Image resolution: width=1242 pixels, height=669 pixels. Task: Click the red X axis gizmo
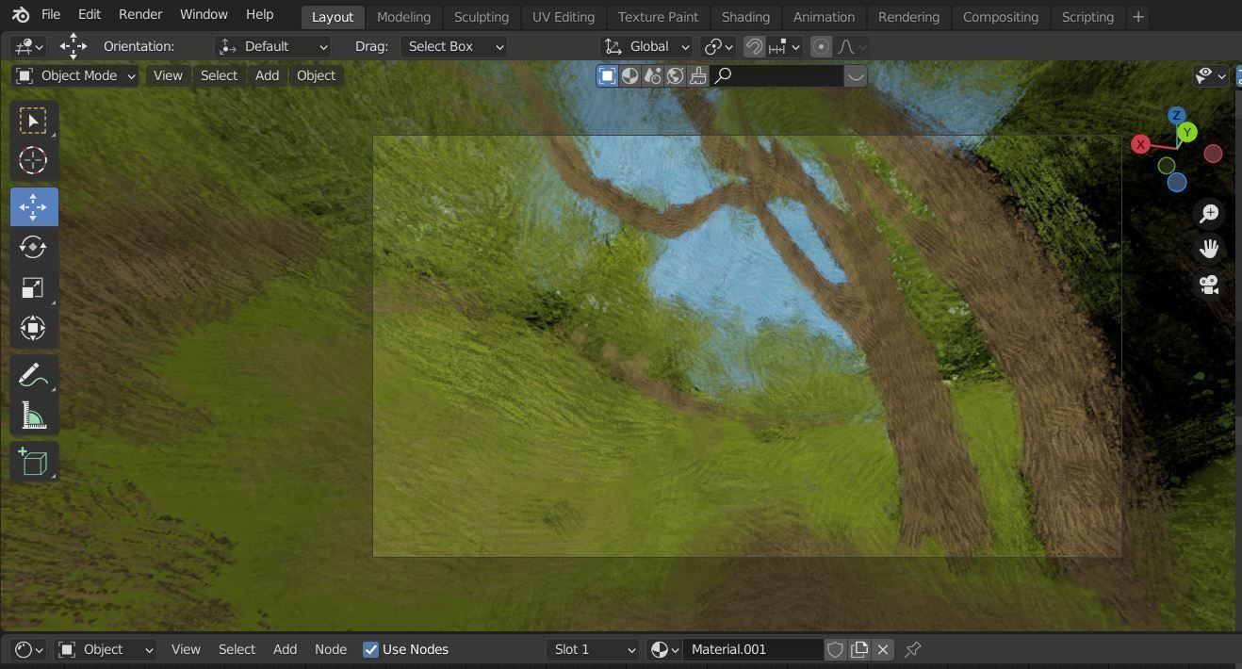pos(1140,144)
